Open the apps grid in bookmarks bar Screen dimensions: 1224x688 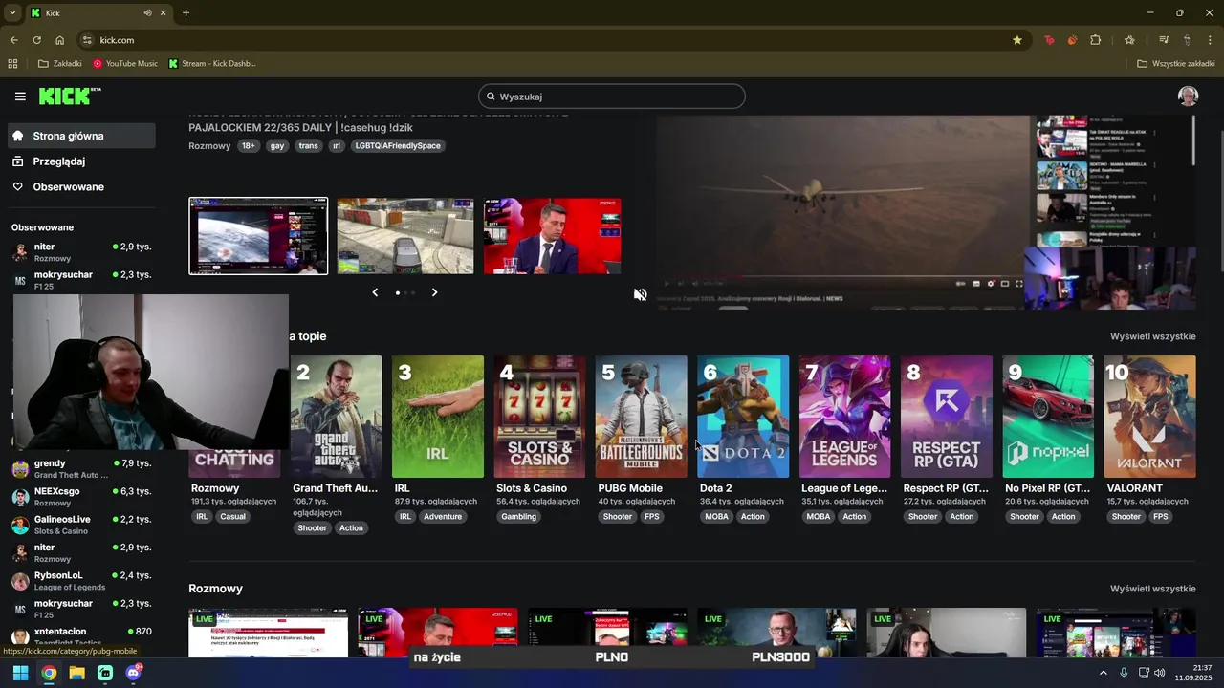pos(12,64)
